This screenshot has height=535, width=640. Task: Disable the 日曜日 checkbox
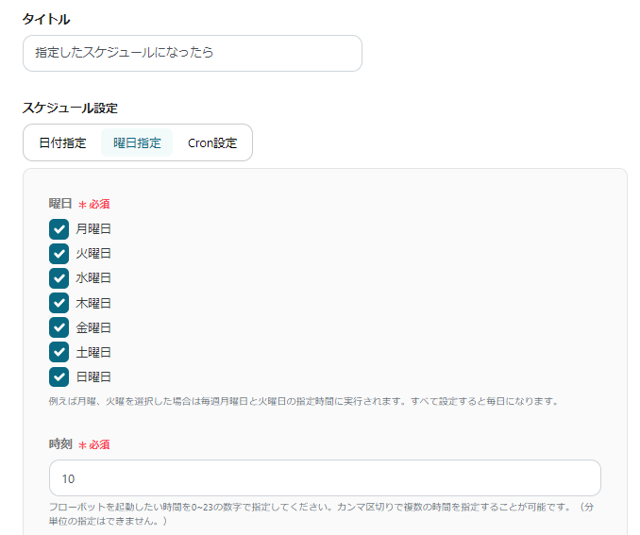click(x=59, y=377)
